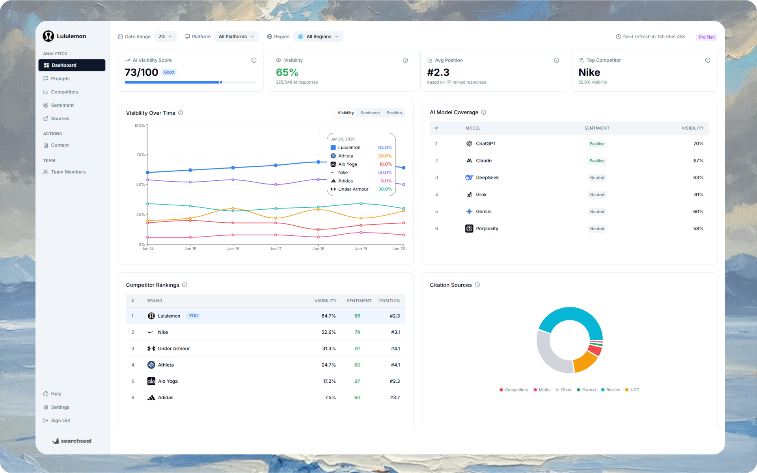Viewport: 757px width, 473px height.
Task: Open the Sources page
Action: point(60,118)
